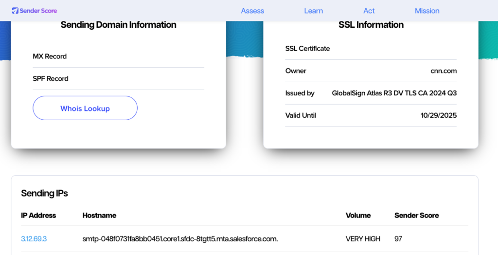Click the IP Address column header
The image size is (498, 255).
[38, 215]
